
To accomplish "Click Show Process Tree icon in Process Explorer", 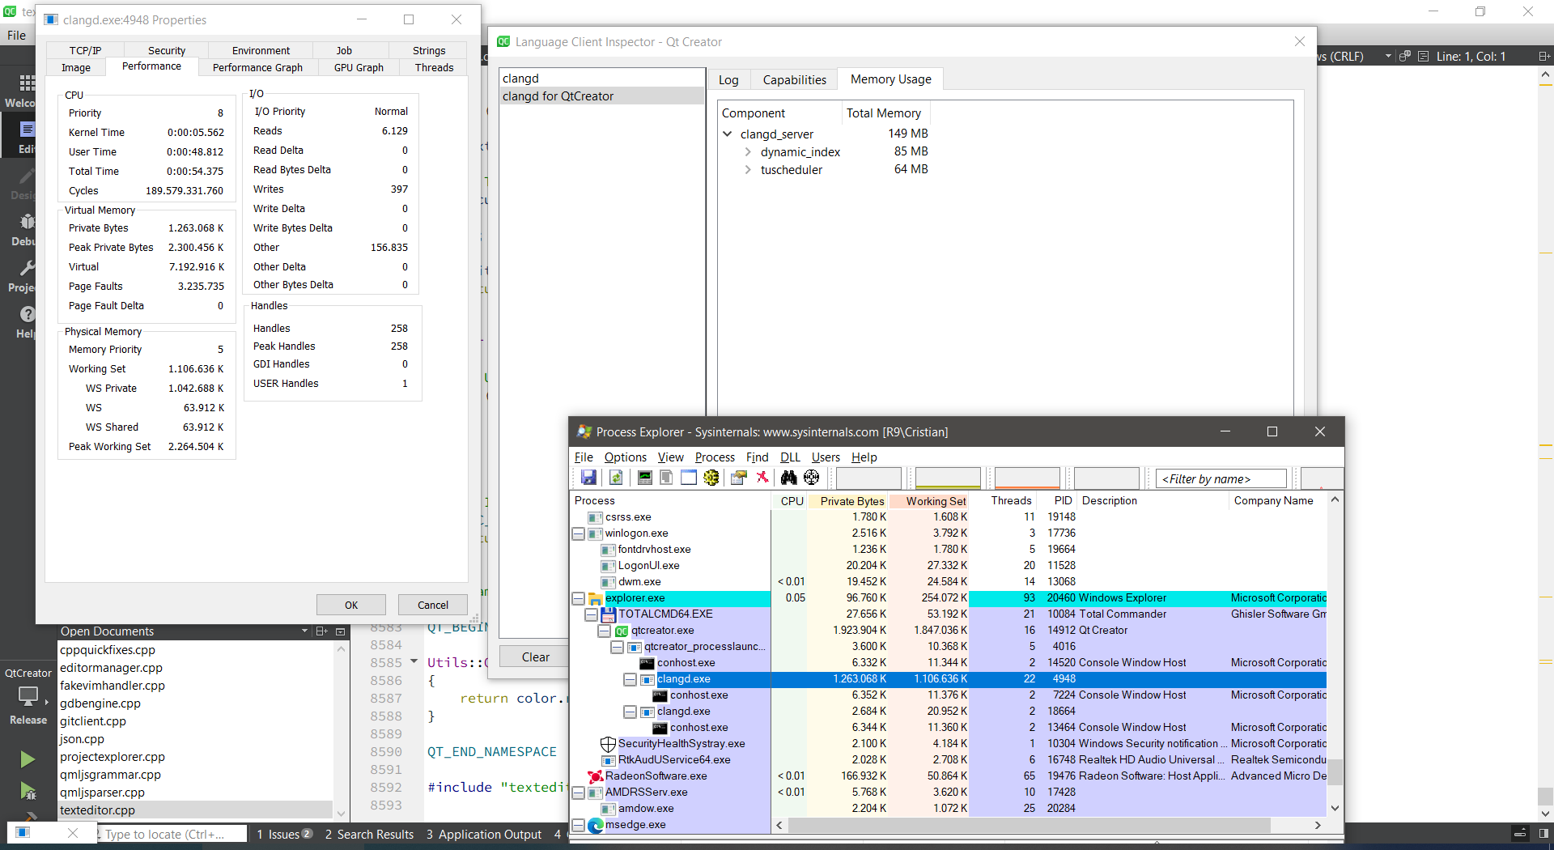I will tap(666, 478).
